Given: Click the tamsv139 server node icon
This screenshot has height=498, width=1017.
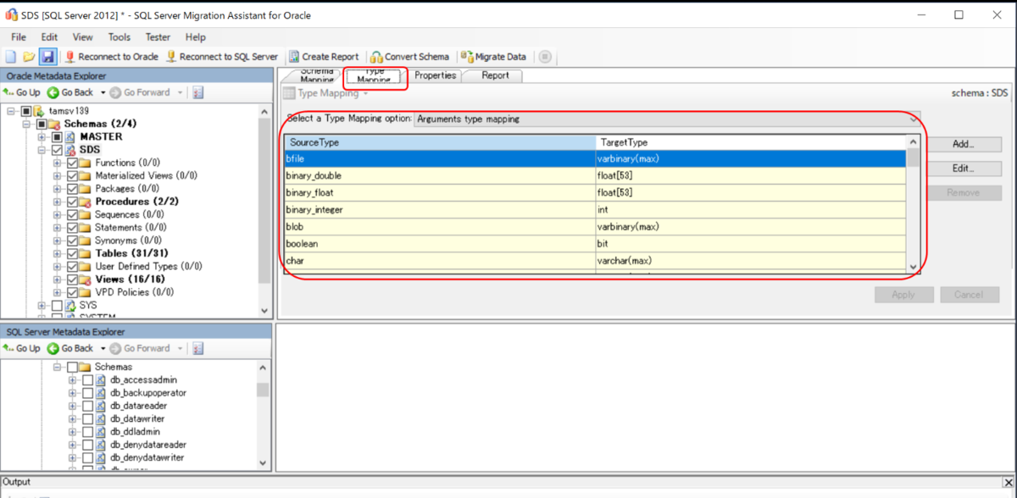Looking at the screenshot, I should point(40,111).
